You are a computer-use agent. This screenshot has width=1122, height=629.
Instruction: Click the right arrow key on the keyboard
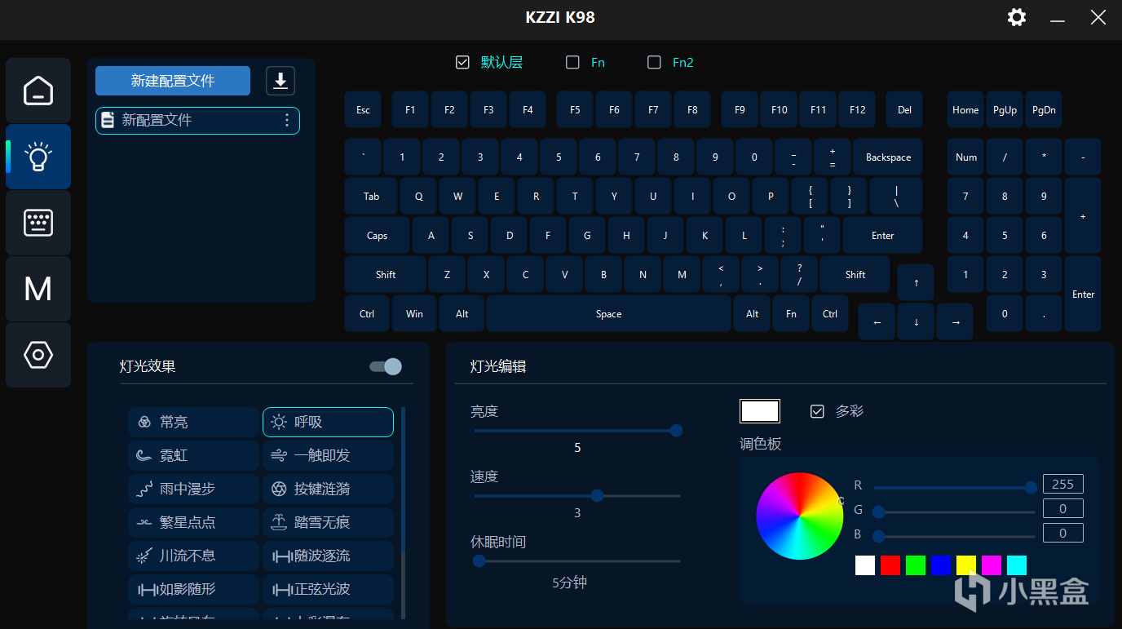[956, 321]
